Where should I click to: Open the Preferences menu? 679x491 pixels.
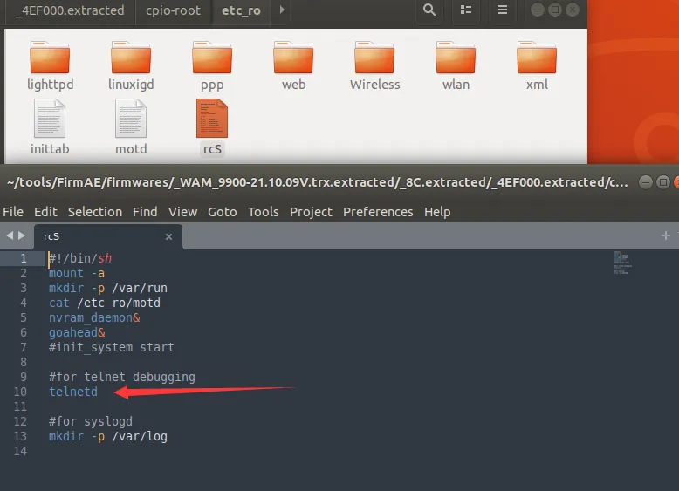click(378, 212)
